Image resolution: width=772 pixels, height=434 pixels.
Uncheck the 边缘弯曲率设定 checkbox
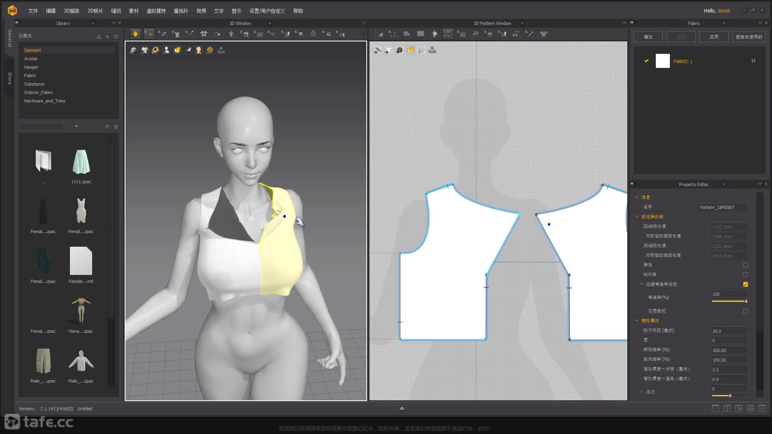(x=745, y=285)
